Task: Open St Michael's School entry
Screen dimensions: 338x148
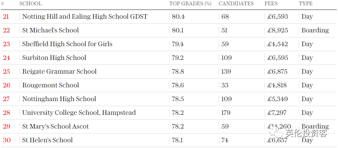Action: click(50, 30)
